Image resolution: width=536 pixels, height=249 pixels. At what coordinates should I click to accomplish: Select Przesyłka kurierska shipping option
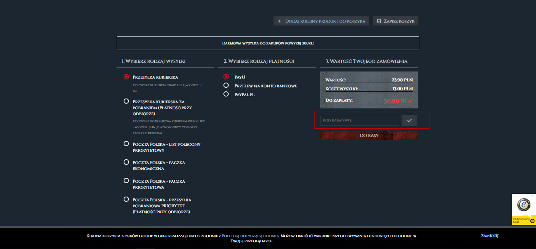(126, 77)
